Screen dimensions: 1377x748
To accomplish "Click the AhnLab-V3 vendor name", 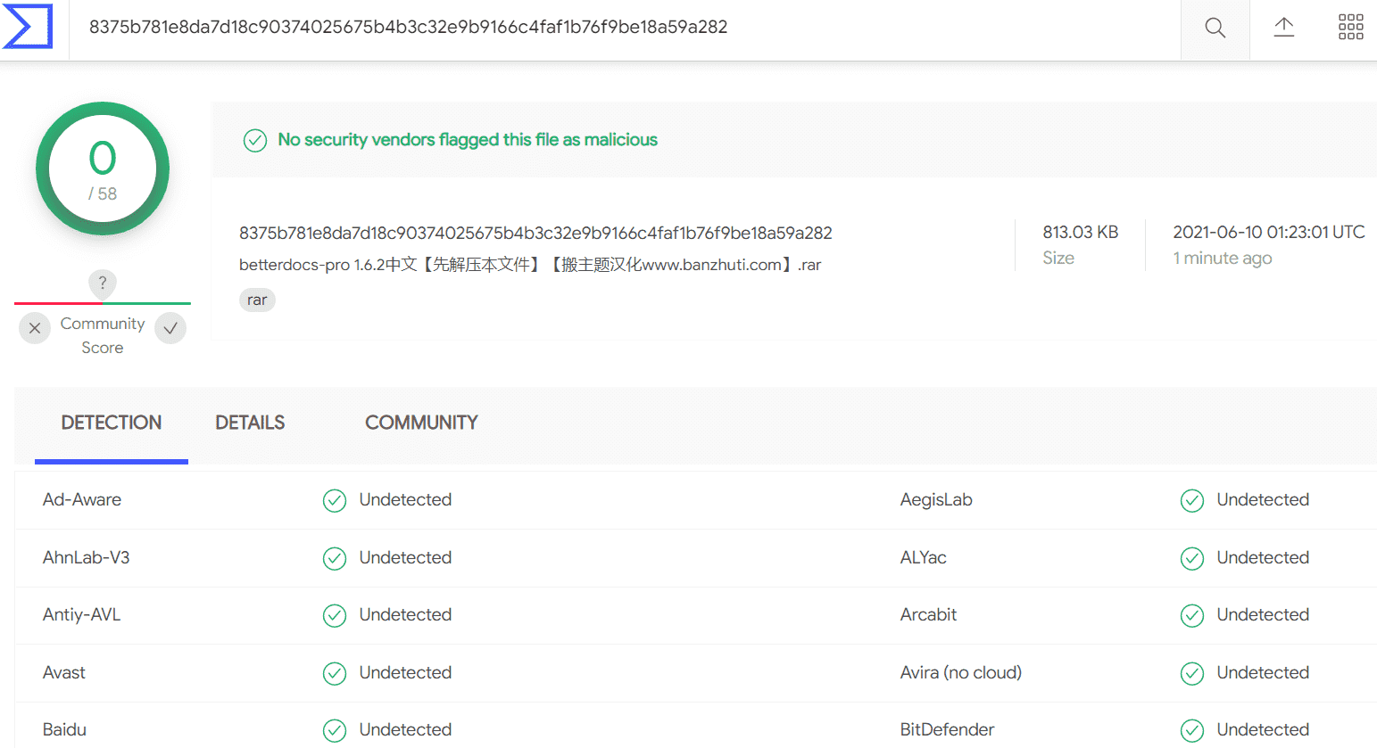I will pyautogui.click(x=87, y=557).
